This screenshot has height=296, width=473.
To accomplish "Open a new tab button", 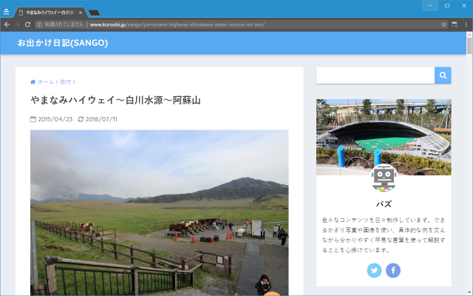I will coord(94,13).
